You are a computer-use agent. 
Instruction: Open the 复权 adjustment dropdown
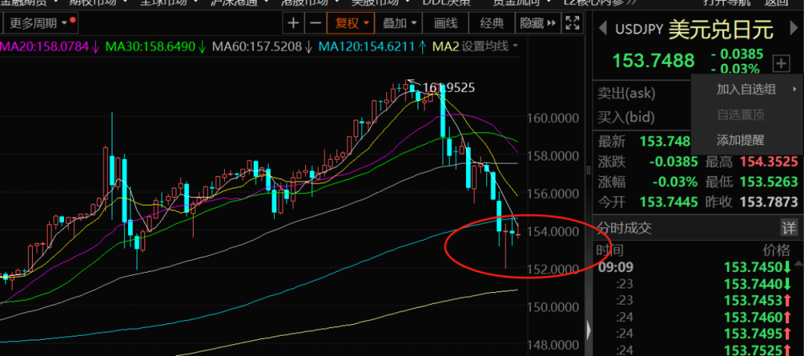[x=352, y=24]
